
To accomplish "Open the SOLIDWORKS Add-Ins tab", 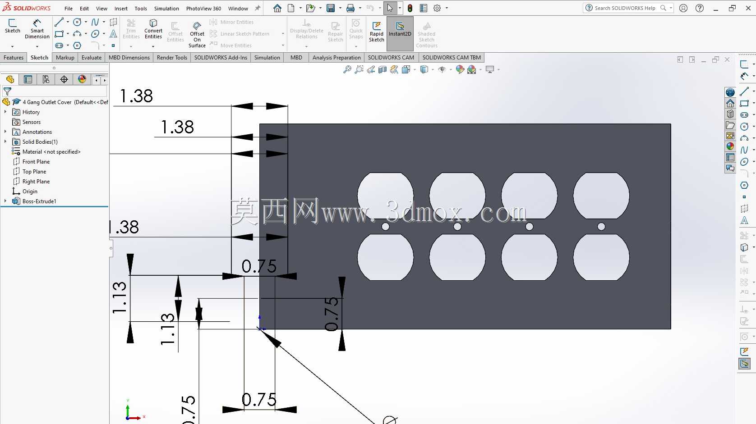I will (x=221, y=58).
